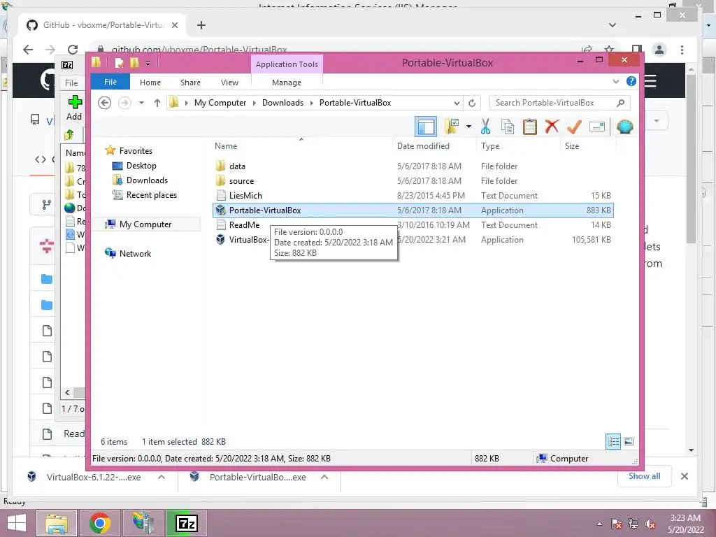Open a new Chrome tab
The height and width of the screenshot is (537, 716).
[201, 25]
